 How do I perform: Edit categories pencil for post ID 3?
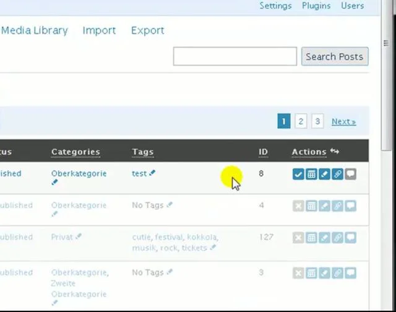54,303
